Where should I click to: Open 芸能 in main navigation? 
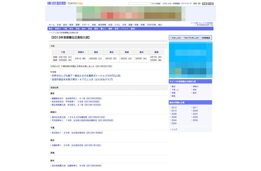pos(94,25)
